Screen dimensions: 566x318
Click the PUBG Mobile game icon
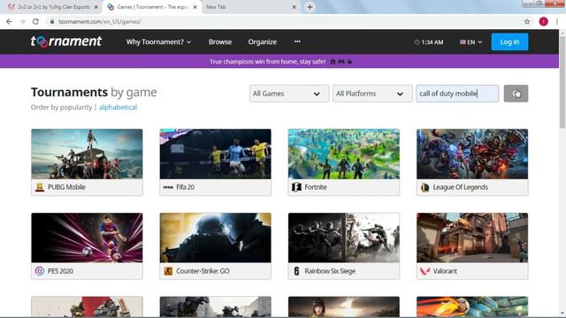pos(40,187)
